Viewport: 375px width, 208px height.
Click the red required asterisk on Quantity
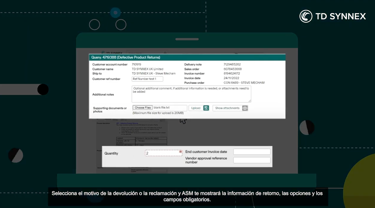(180, 152)
